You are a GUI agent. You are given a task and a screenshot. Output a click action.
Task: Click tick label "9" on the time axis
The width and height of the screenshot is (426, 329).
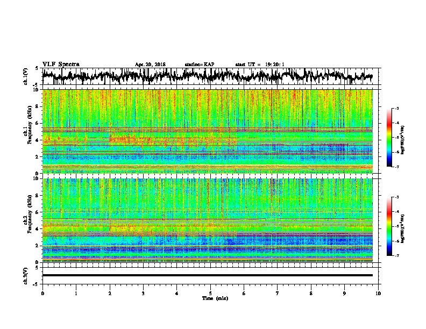[344, 294]
